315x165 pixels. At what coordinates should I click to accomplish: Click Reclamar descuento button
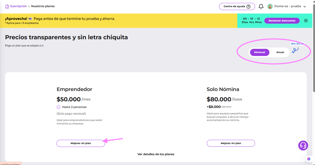[x=282, y=21]
